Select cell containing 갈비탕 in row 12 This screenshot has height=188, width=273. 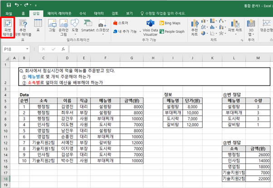105,143
